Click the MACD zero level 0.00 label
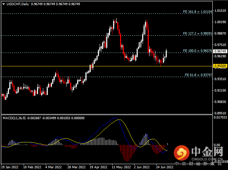 [x=217, y=145]
